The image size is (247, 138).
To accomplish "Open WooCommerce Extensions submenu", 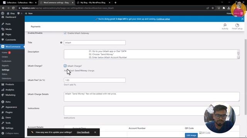I will click(x=7, y=78).
